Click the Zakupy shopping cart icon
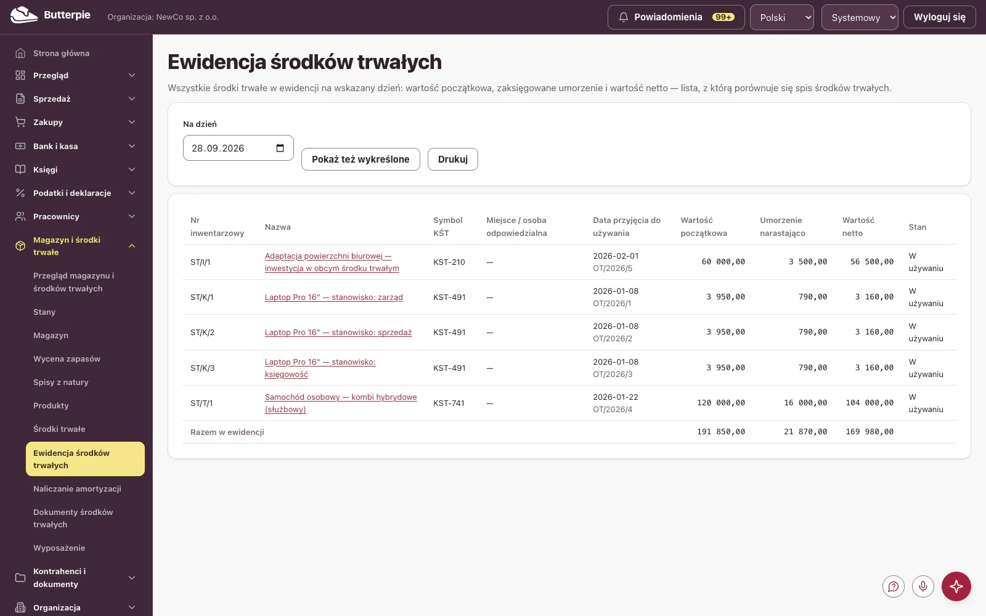The width and height of the screenshot is (986, 616). [20, 122]
